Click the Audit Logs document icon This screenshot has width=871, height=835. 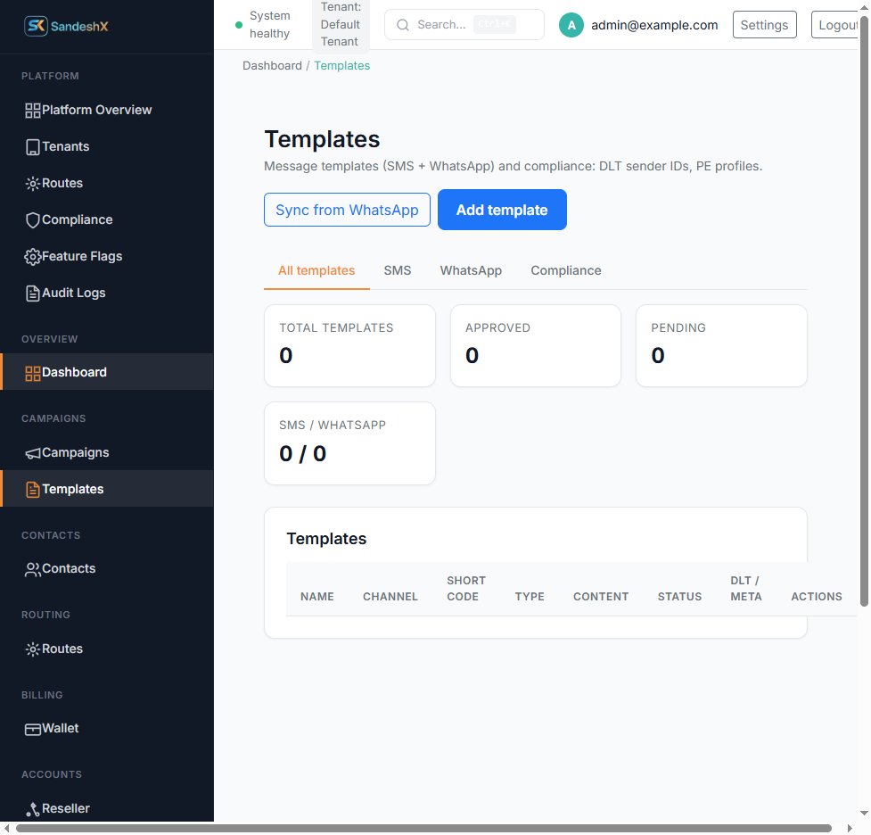[x=33, y=293]
